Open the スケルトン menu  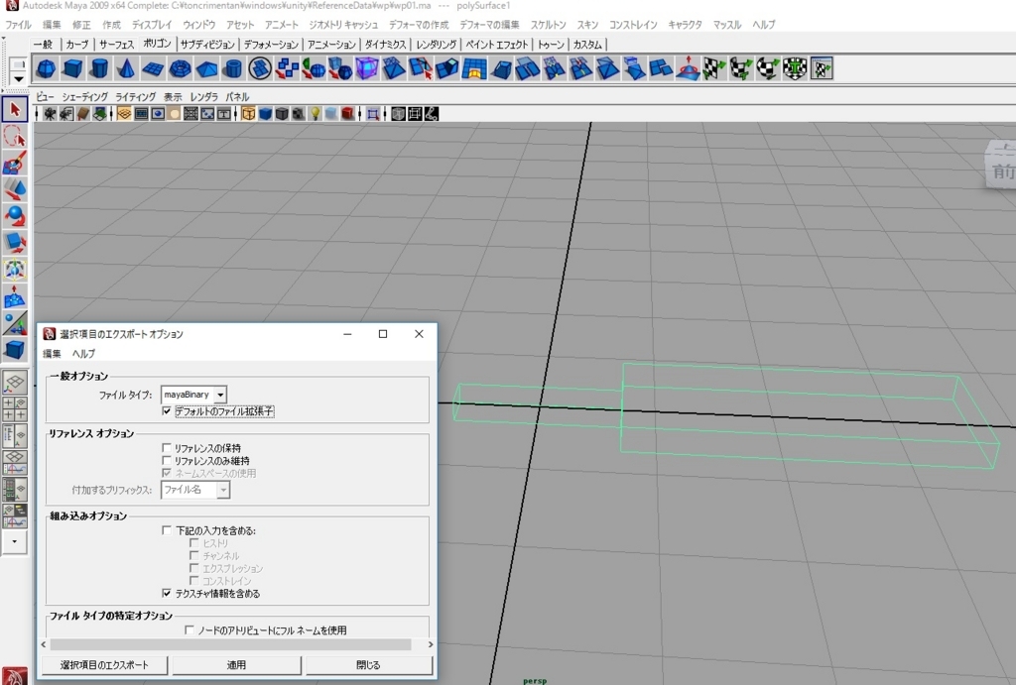pyautogui.click(x=548, y=25)
